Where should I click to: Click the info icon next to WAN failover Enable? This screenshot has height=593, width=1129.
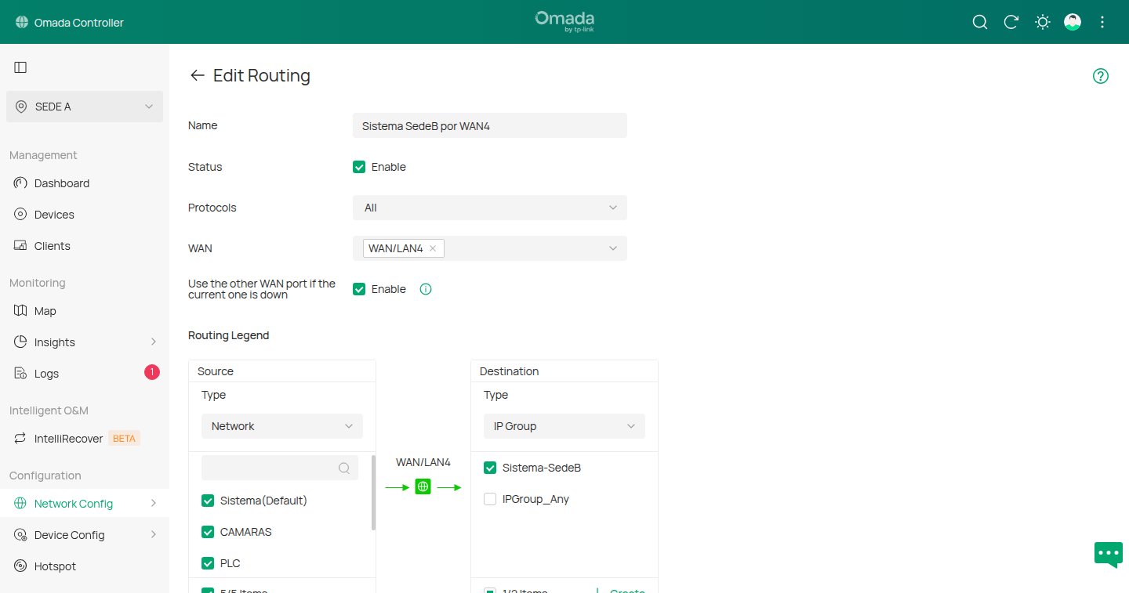pos(426,289)
